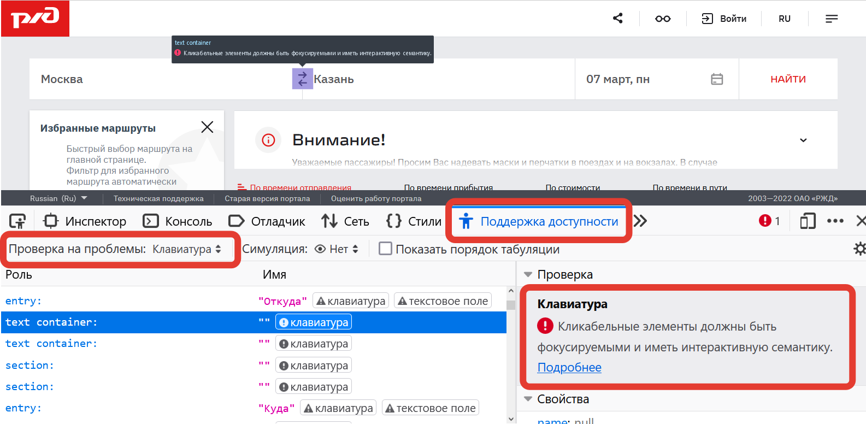The height and width of the screenshot is (424, 866).
Task: Open the hamburger menu in site header
Action: point(831,19)
